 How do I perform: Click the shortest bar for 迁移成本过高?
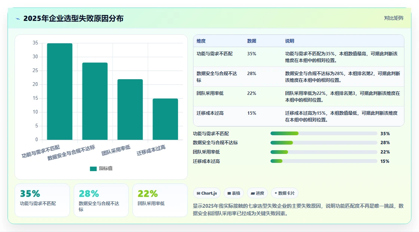(x=165, y=119)
